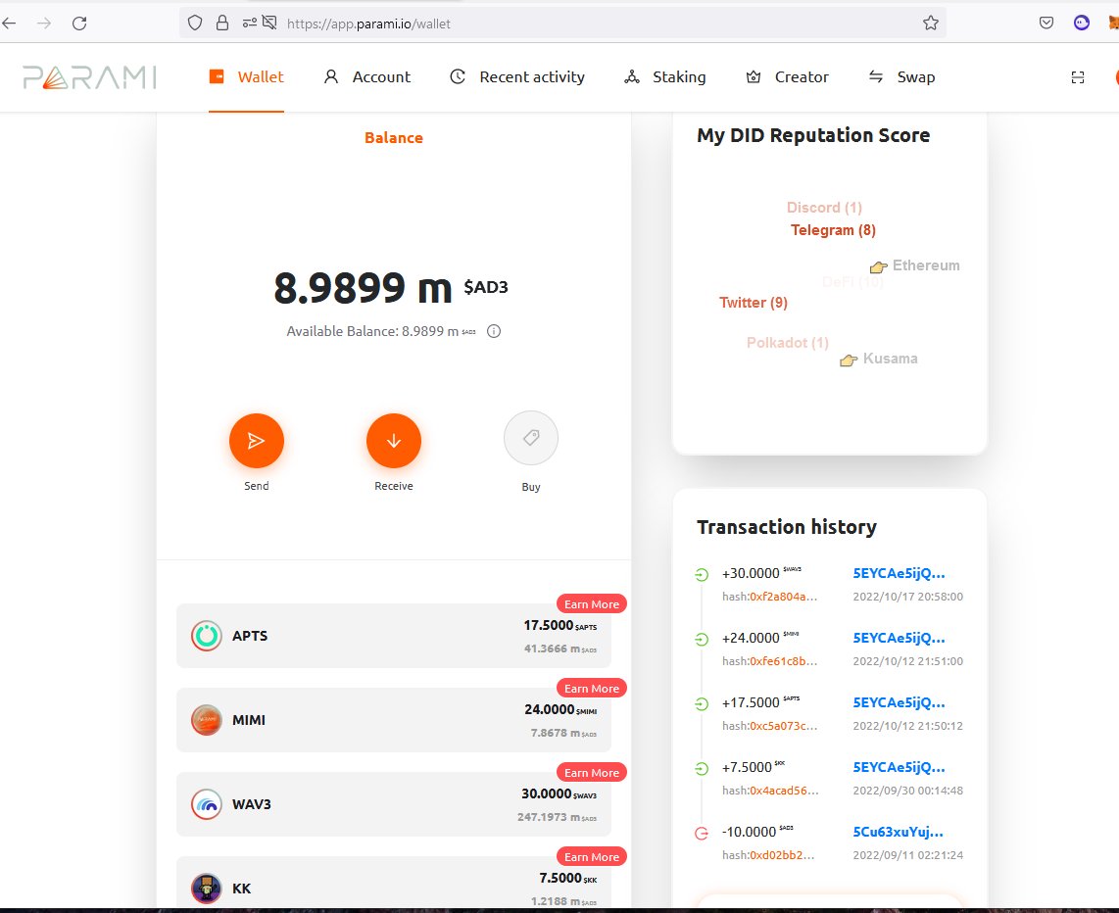Image resolution: width=1119 pixels, height=913 pixels.
Task: Open the purple browser extension icon
Action: coord(1082,23)
